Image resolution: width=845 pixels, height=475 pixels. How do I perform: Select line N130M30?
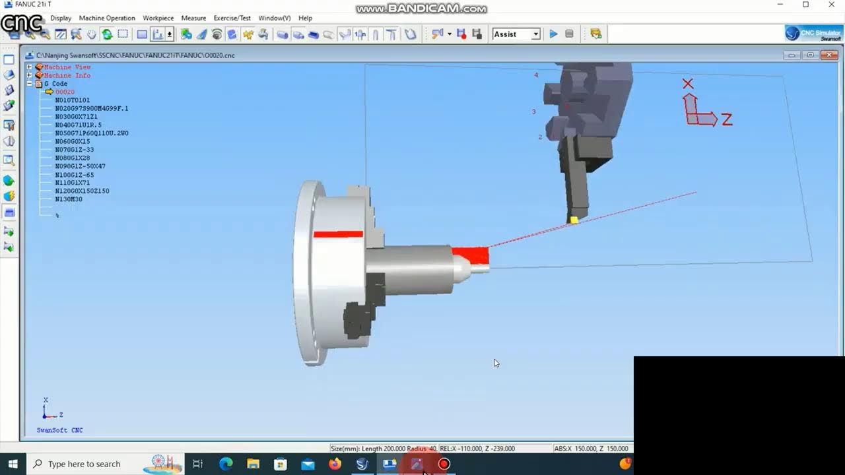(x=69, y=199)
